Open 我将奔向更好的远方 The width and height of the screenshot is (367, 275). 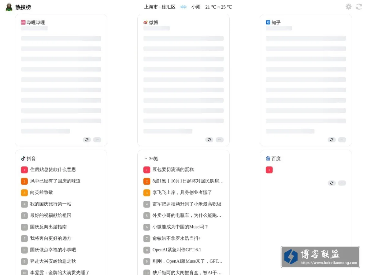click(50, 238)
